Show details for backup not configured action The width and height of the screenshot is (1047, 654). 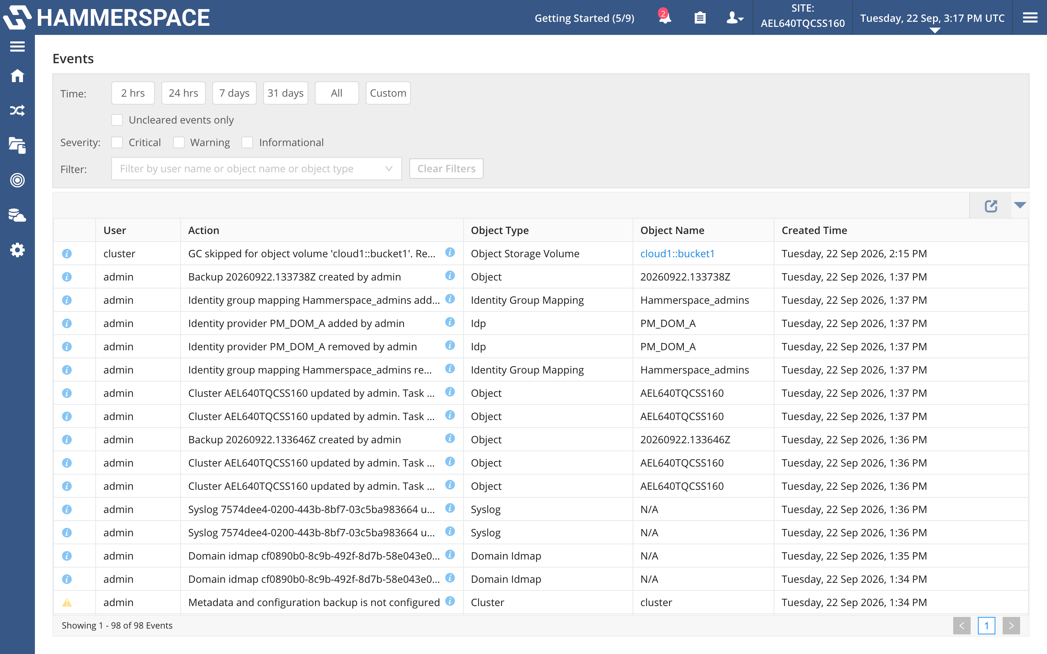pos(450,601)
